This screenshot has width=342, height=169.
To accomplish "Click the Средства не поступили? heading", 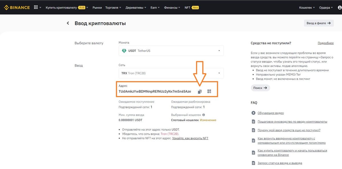I will tap(271, 43).
